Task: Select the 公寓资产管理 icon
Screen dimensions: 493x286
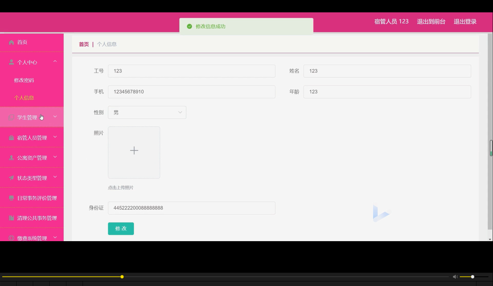Action: [11, 158]
